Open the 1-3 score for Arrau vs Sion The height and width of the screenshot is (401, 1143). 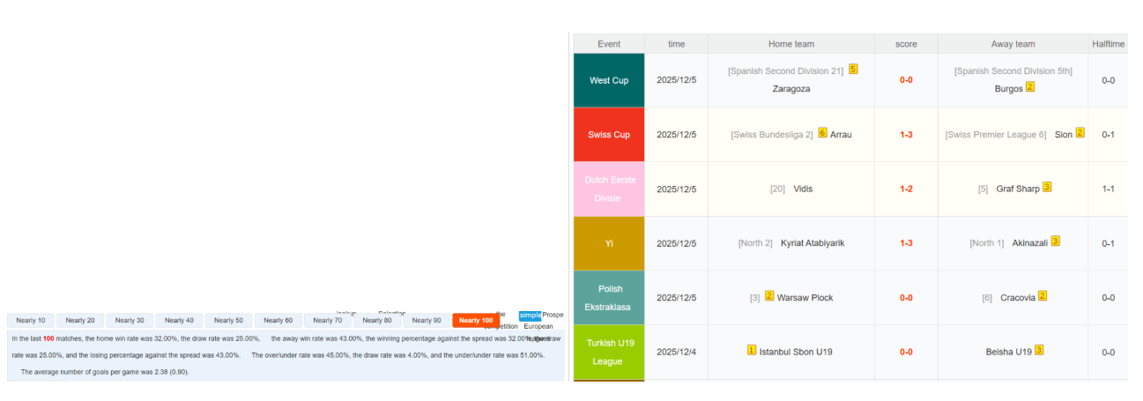906,135
